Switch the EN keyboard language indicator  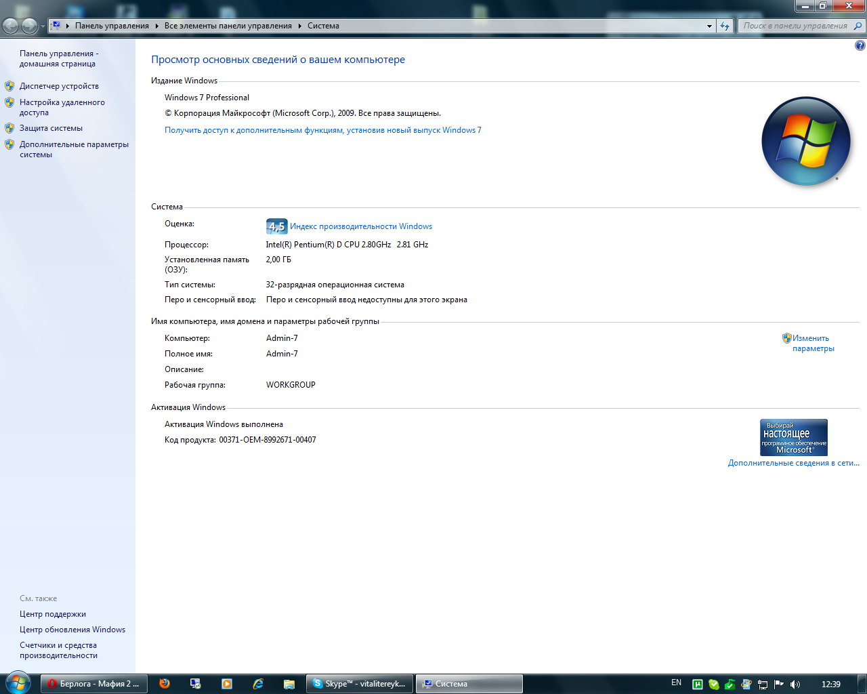[676, 682]
